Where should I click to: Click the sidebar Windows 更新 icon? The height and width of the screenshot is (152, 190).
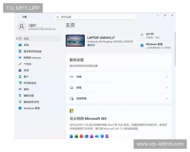point(20,108)
